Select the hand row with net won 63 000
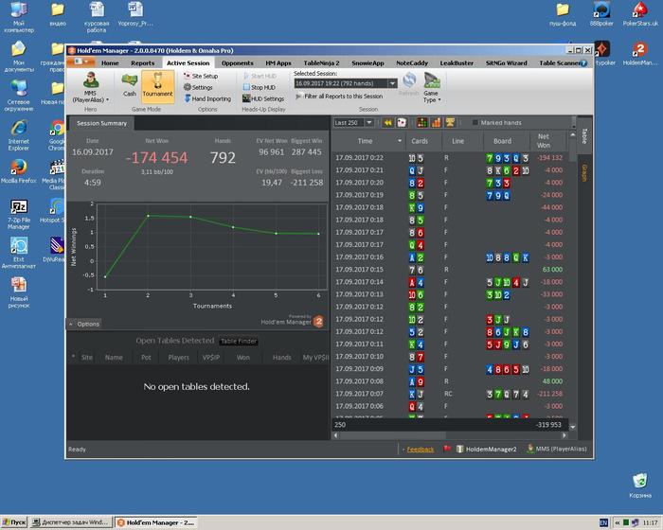This screenshot has height=530, width=663. tap(450, 270)
